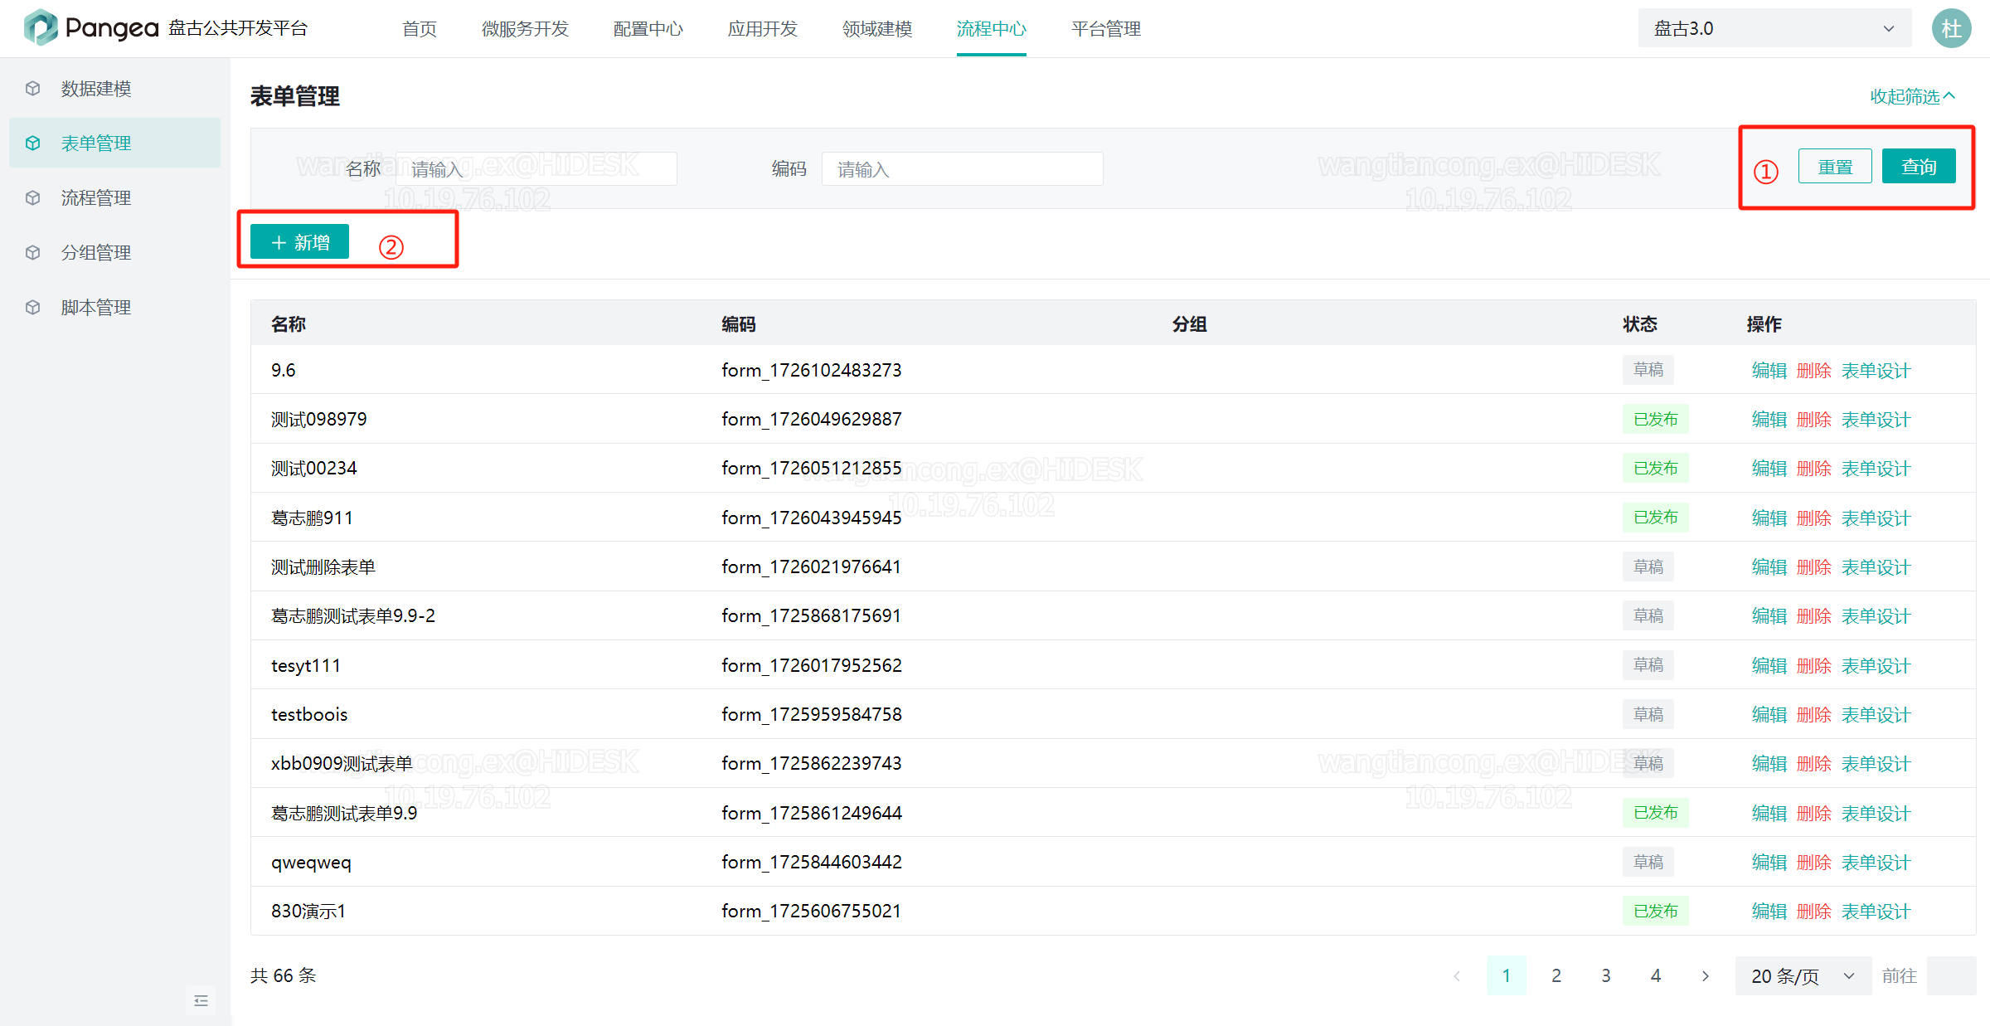Open the user avatar 杜
Image resolution: width=1990 pixels, height=1026 pixels.
[1951, 28]
